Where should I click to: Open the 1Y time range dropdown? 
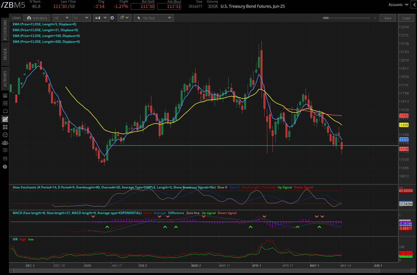point(81,18)
